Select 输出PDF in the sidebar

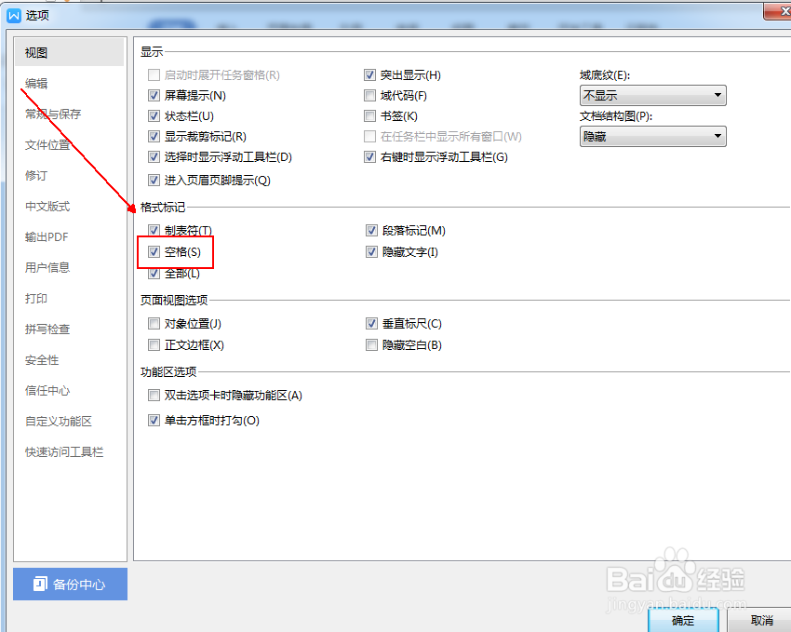(47, 237)
